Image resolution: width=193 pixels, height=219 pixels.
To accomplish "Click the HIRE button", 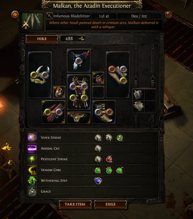I will [x=42, y=39].
